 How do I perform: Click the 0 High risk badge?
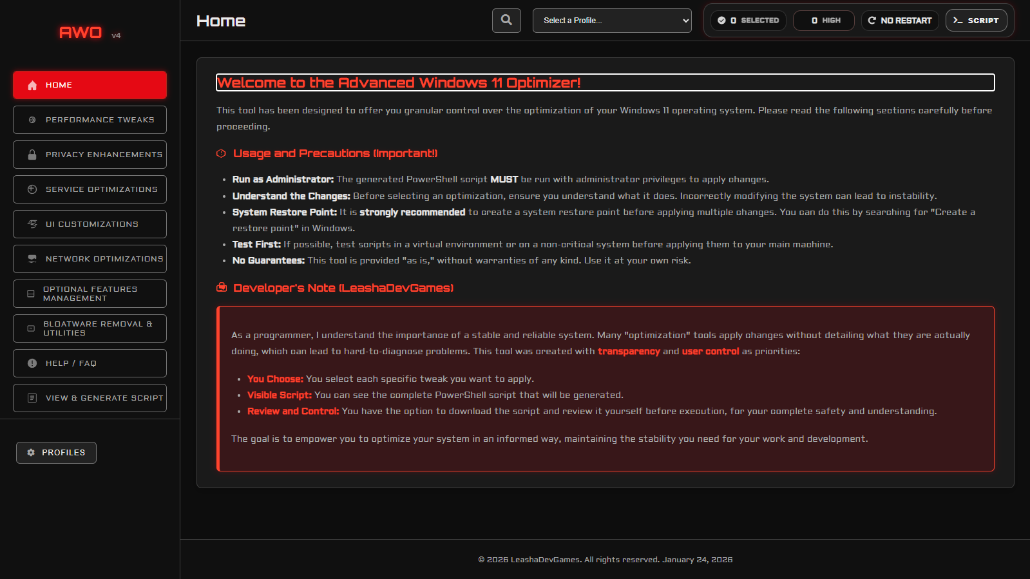(824, 21)
